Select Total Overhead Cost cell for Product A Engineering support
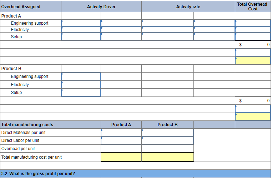272x178 pixels. coord(253,23)
